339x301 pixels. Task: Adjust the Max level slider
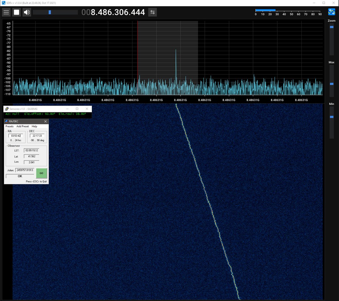pos(331,84)
